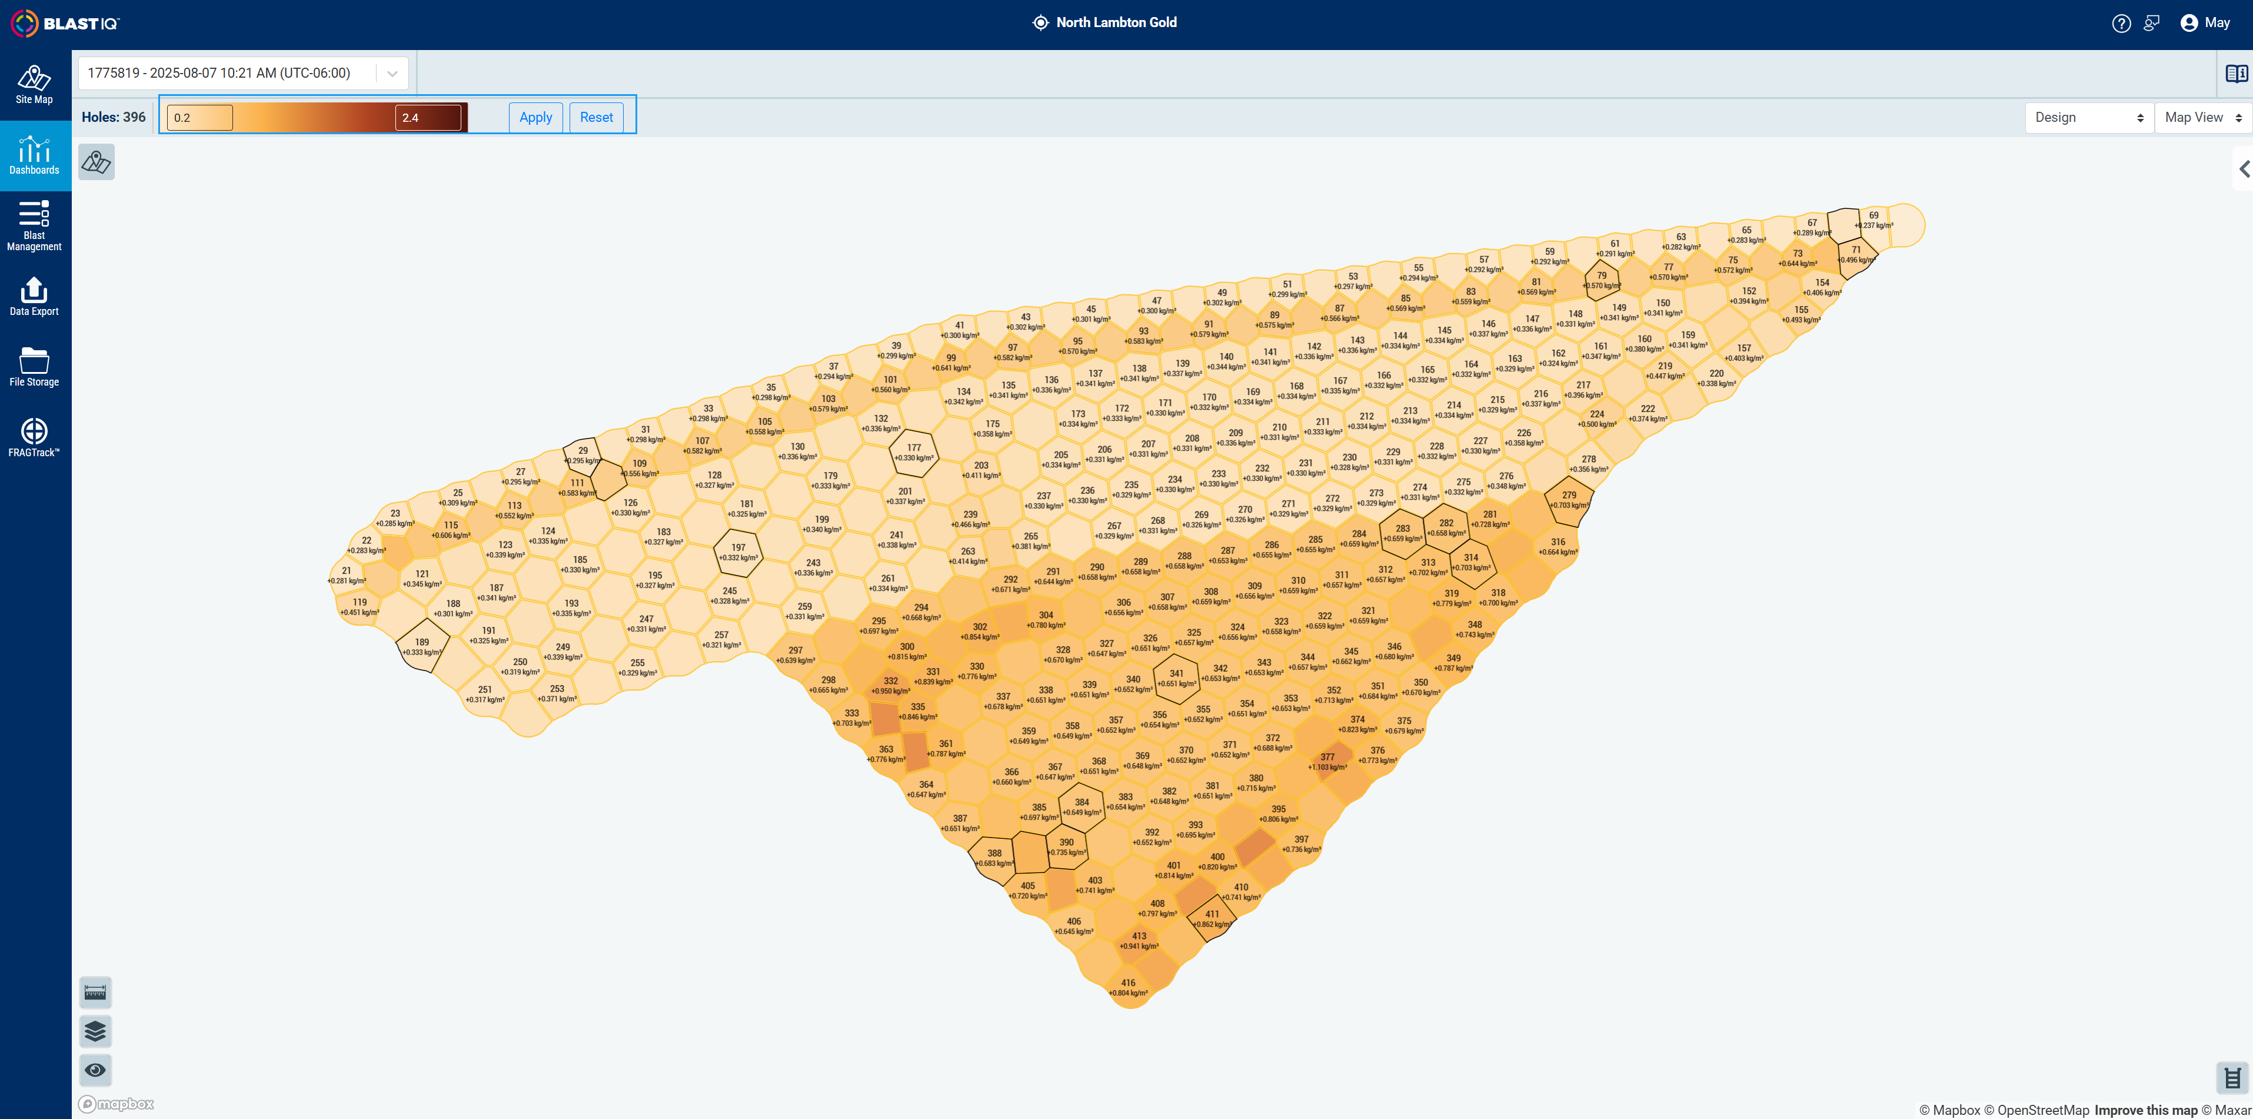
Task: Open the map layers stack button
Action: 95,1031
